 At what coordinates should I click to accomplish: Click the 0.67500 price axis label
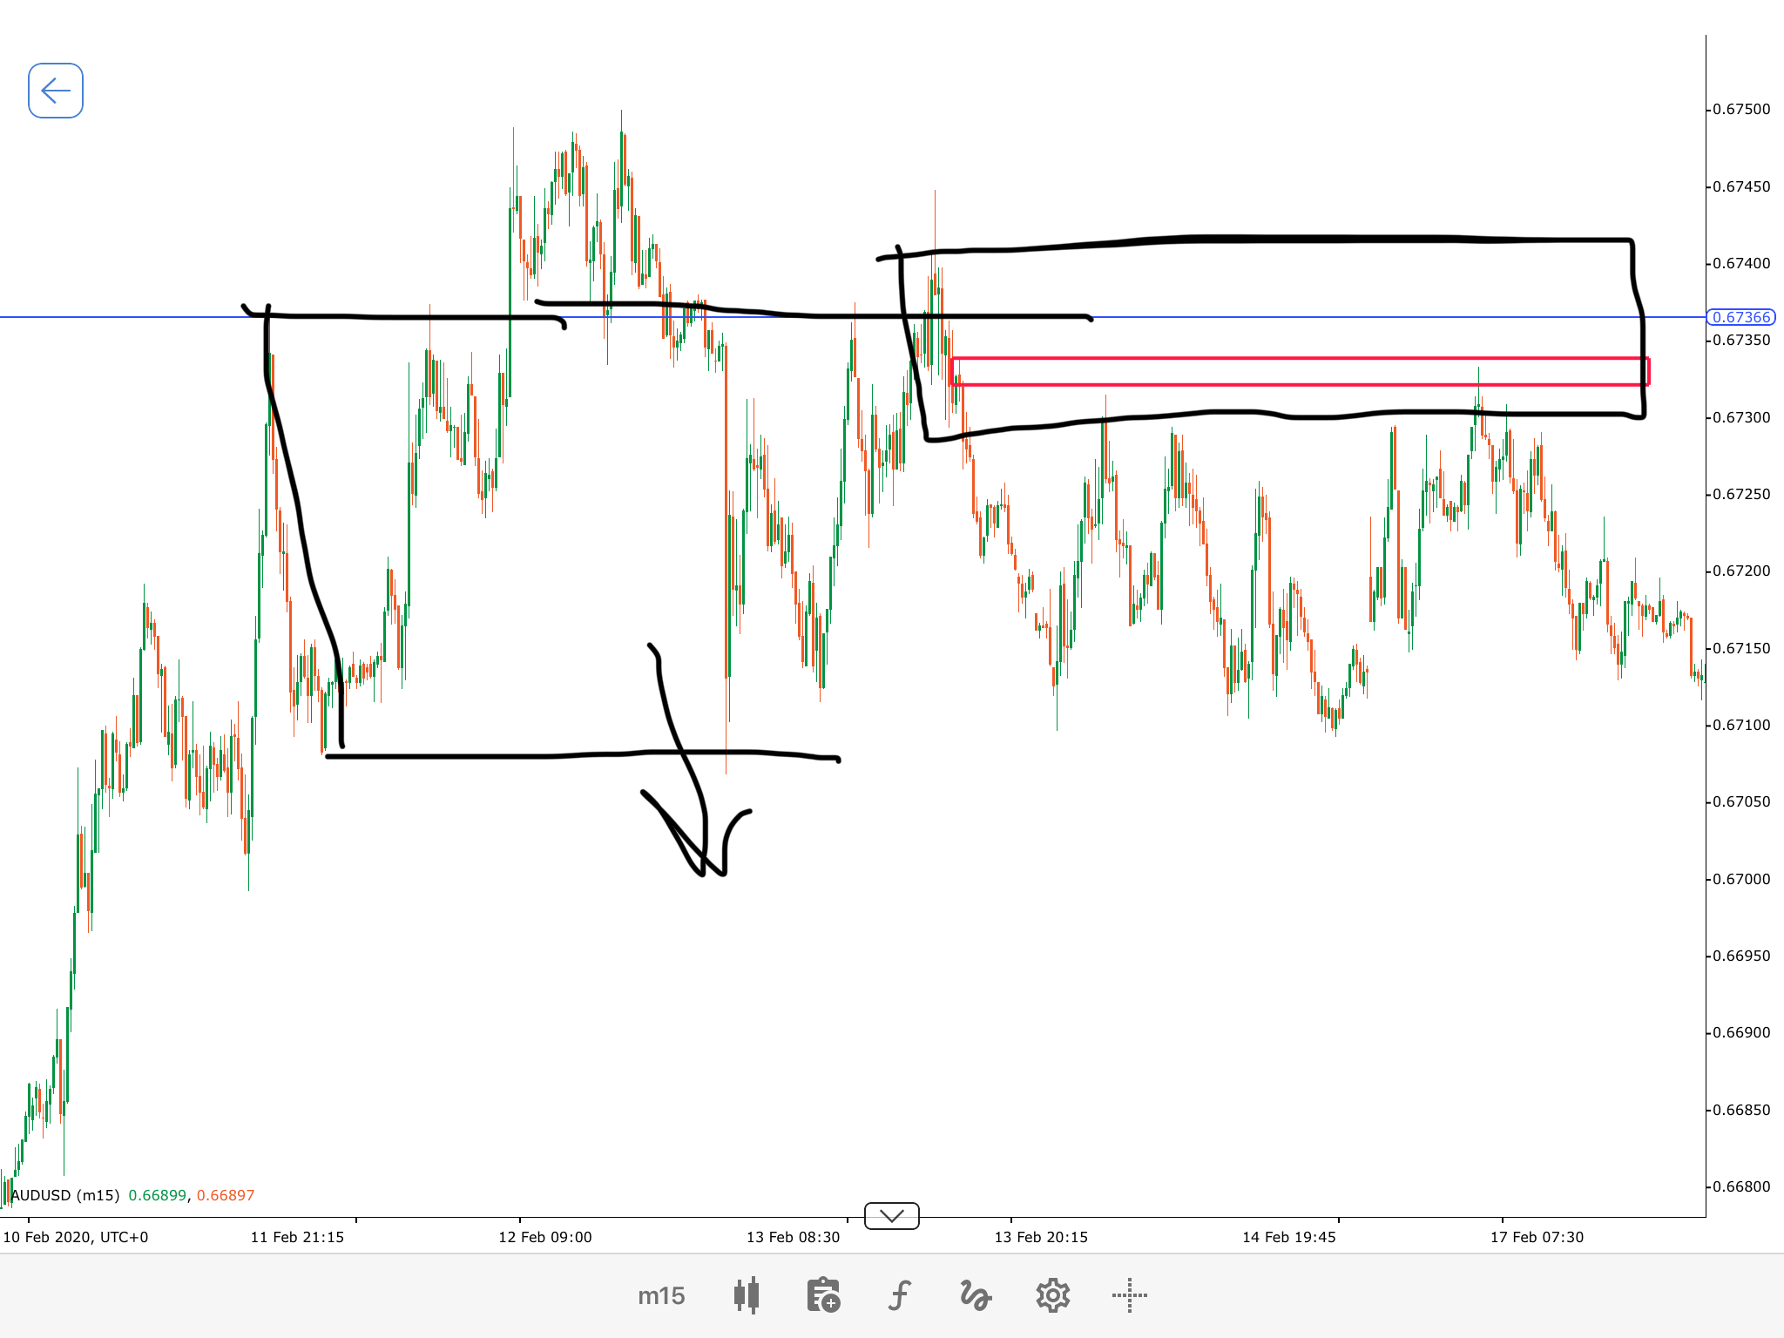pos(1741,109)
